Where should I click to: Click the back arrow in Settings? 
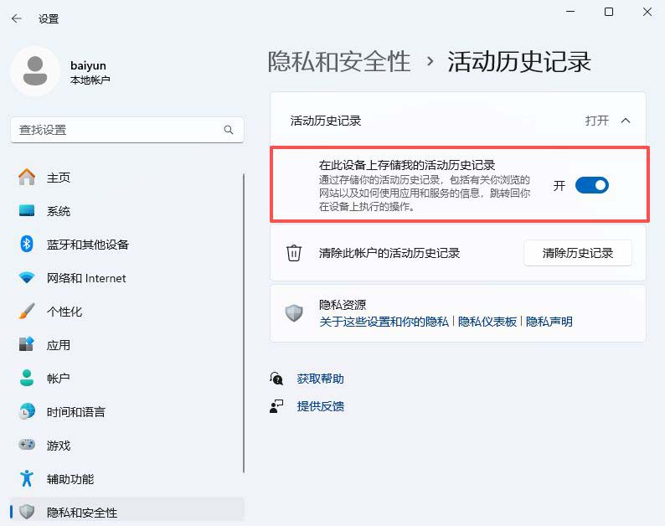[x=17, y=18]
